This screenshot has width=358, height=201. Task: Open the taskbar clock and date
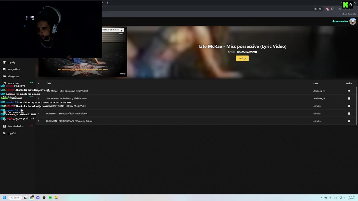point(352,198)
